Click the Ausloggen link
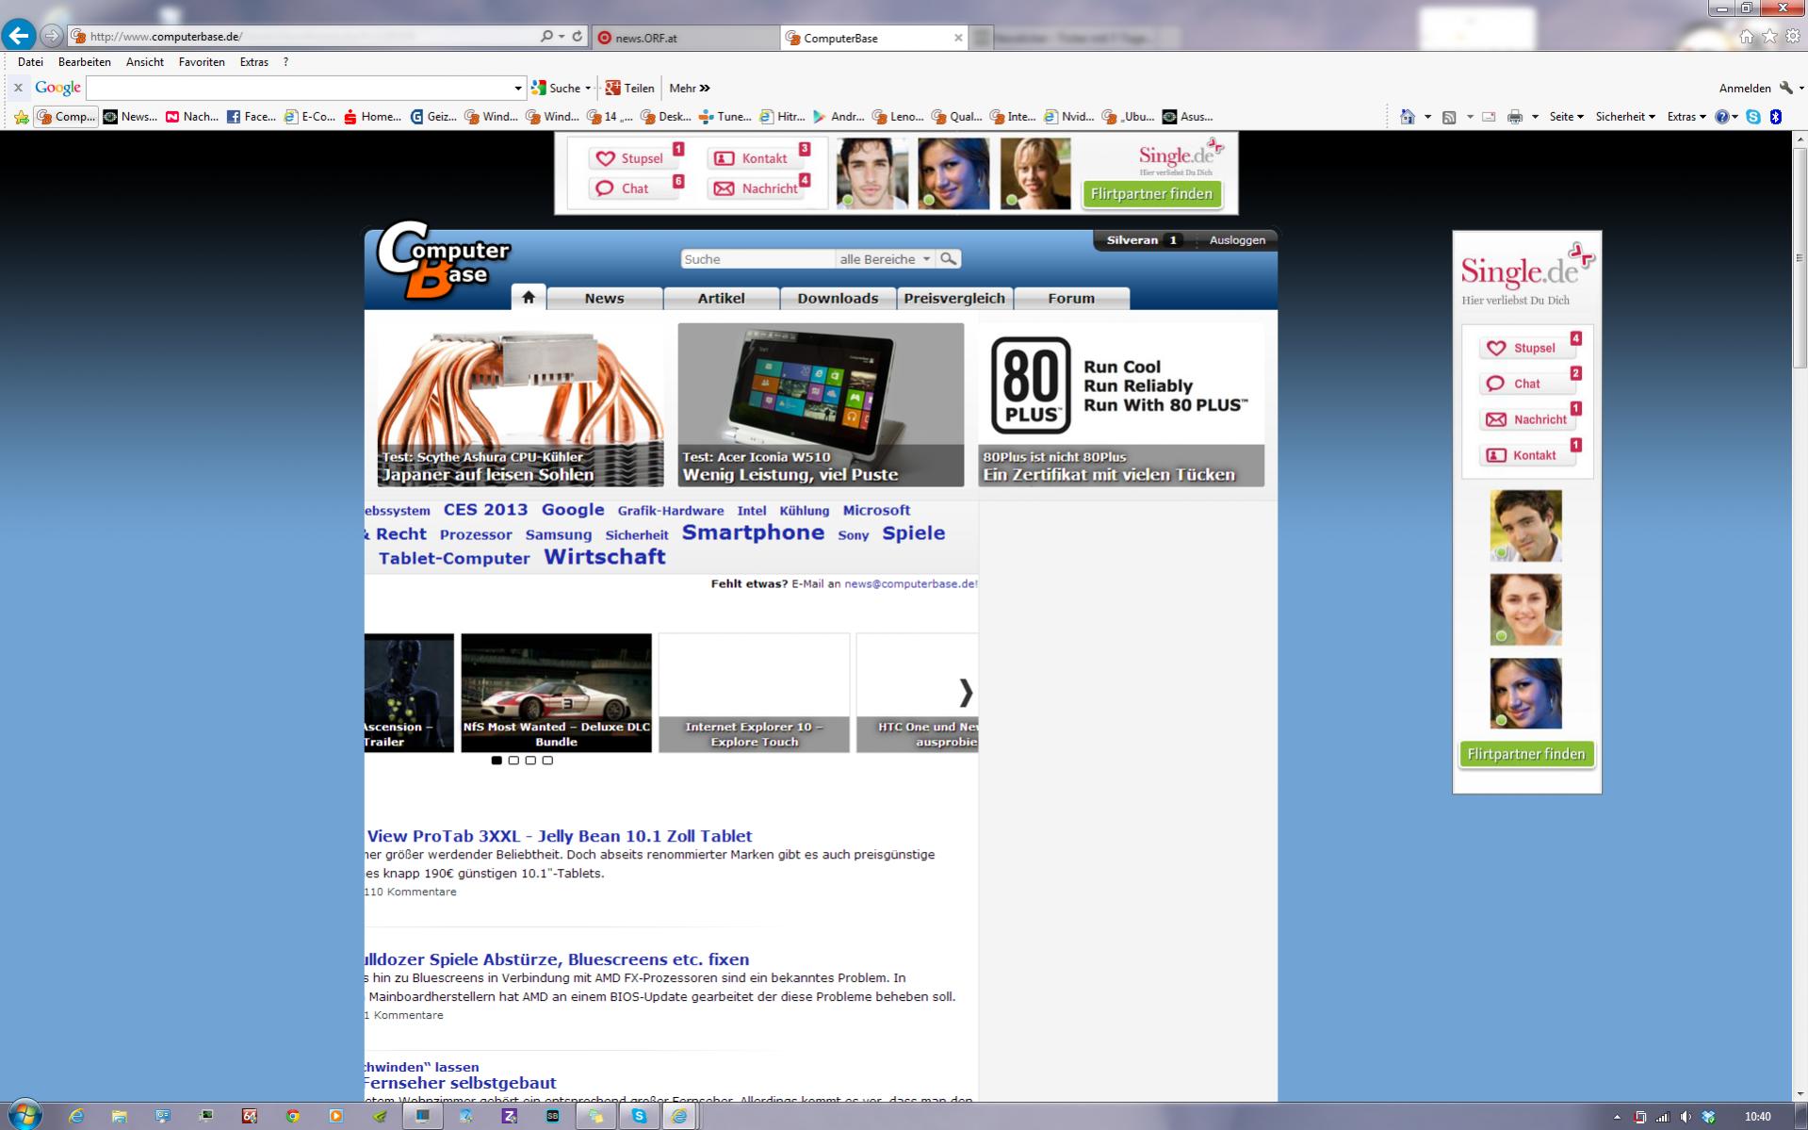The height and width of the screenshot is (1130, 1808). coord(1237,240)
